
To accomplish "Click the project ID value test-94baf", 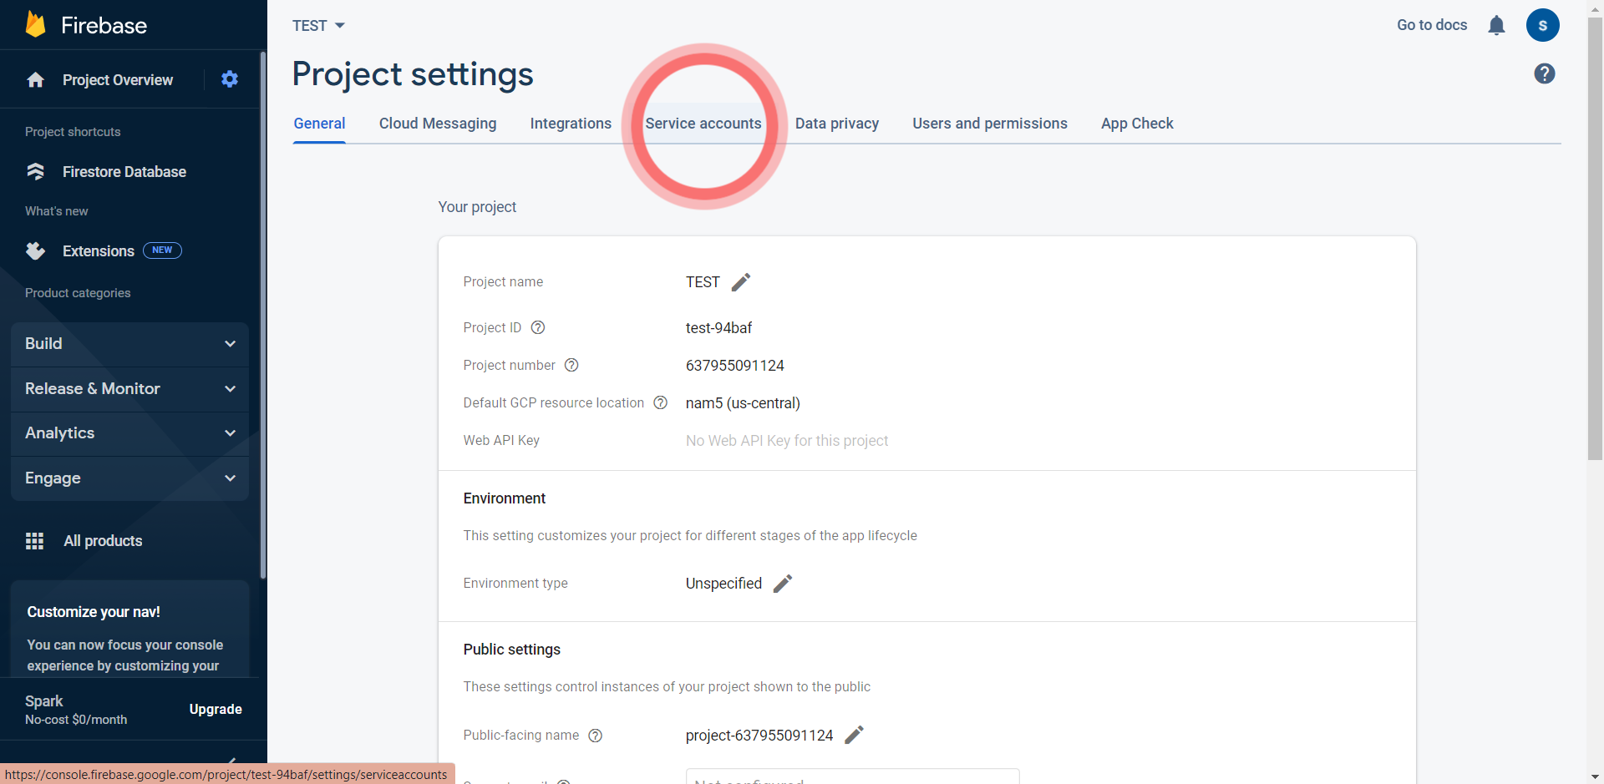I will click(x=718, y=328).
